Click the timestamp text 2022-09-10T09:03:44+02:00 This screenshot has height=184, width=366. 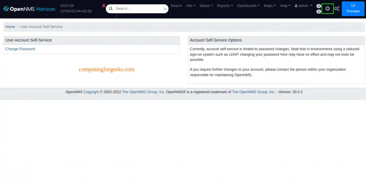point(76,8)
